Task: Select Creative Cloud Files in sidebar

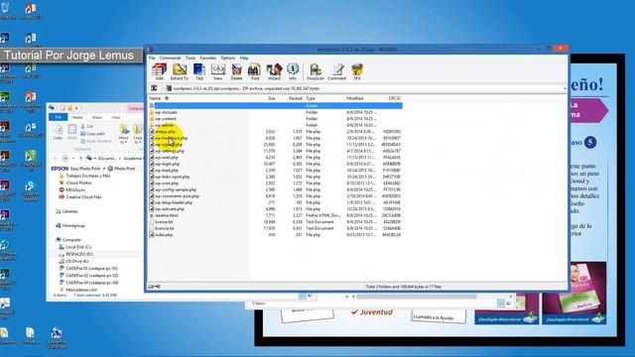Action: [x=79, y=197]
